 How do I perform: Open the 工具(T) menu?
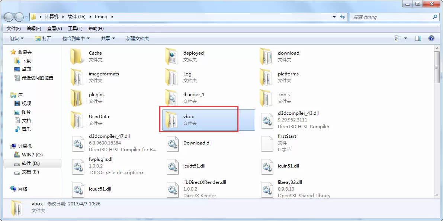(75, 29)
